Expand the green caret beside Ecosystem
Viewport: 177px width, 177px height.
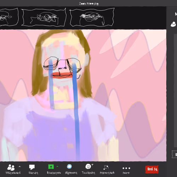(x=57, y=166)
